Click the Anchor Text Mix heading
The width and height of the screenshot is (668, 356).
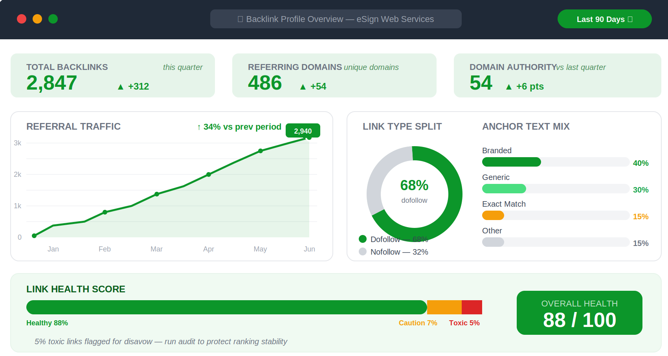pos(526,127)
